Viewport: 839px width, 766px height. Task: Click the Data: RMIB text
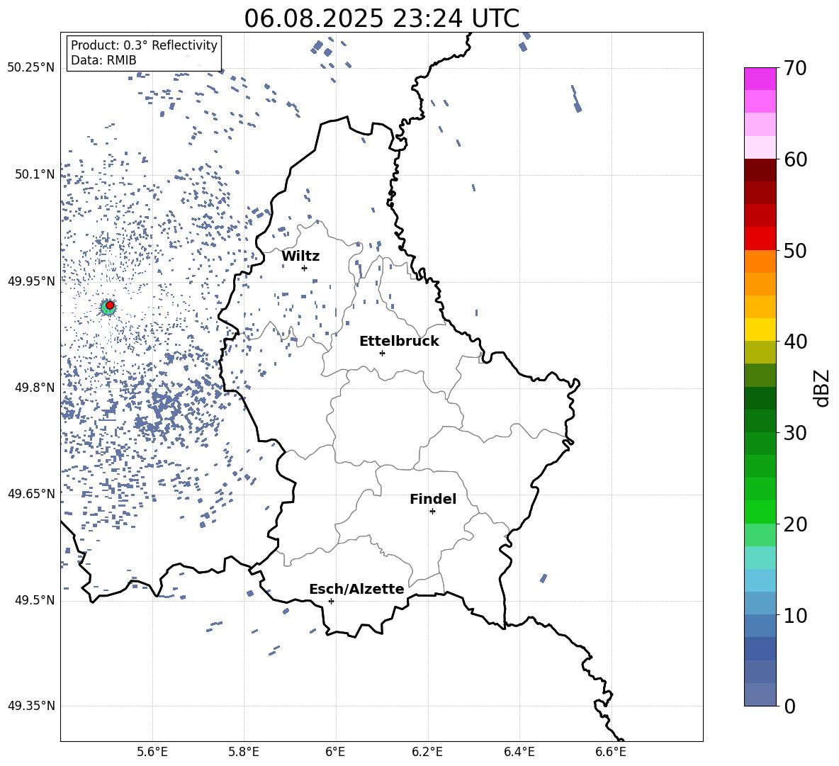click(x=103, y=60)
